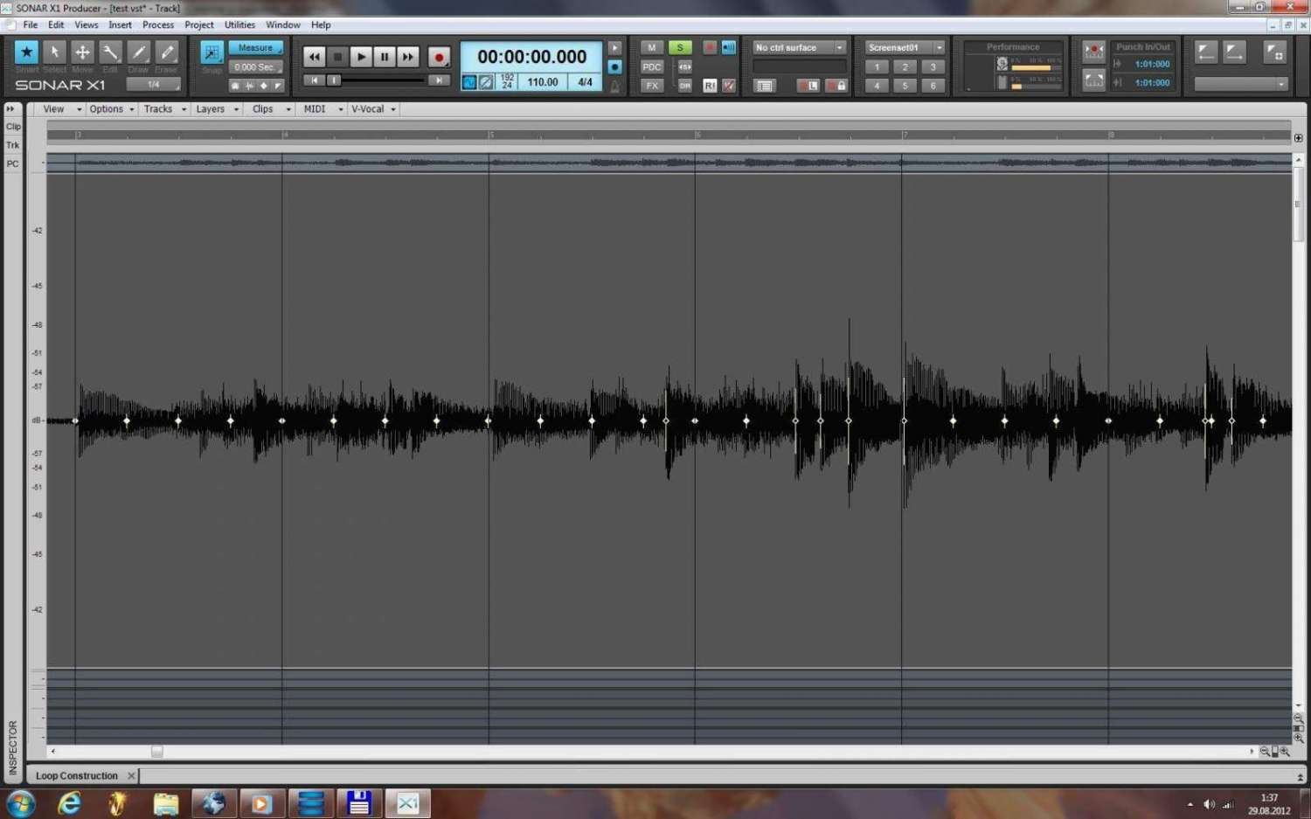The image size is (1311, 819).
Task: Toggle the global Solo button
Action: click(x=679, y=47)
